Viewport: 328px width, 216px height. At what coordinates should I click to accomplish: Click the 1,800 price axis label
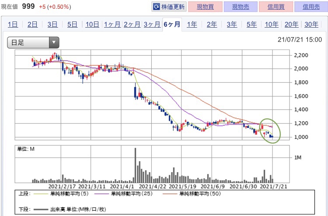coord(301,82)
